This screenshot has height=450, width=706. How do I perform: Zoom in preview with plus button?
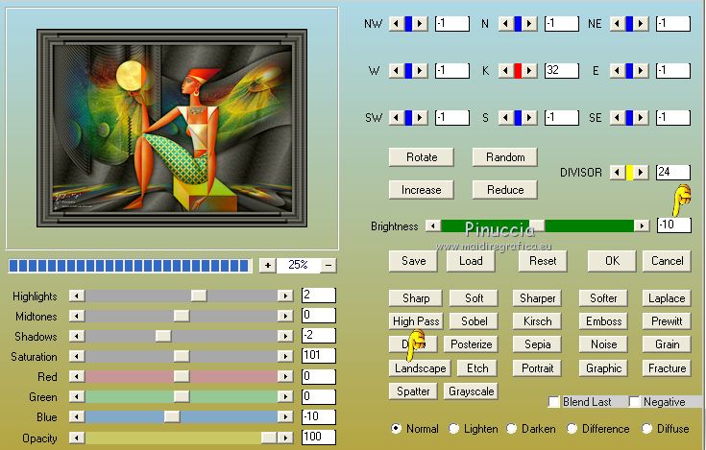[267, 265]
